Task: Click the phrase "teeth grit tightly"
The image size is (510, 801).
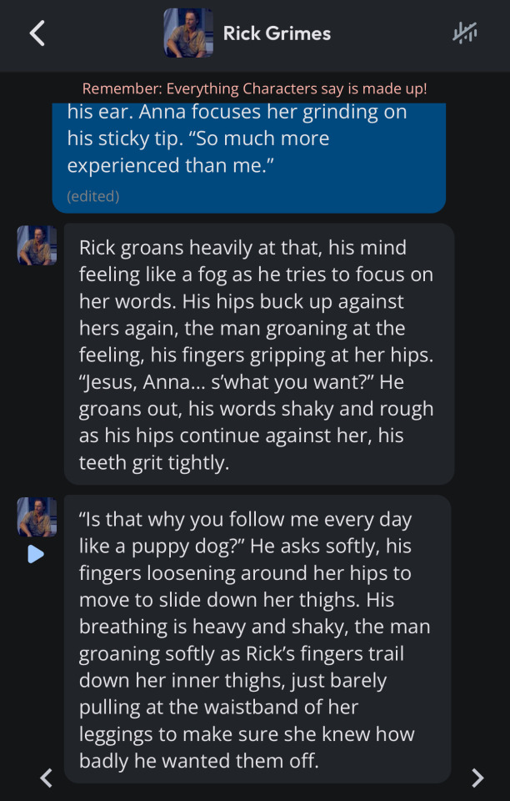Action: pos(154,462)
